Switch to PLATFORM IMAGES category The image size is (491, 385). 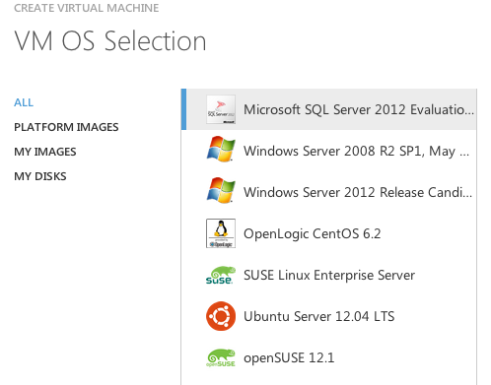point(66,127)
